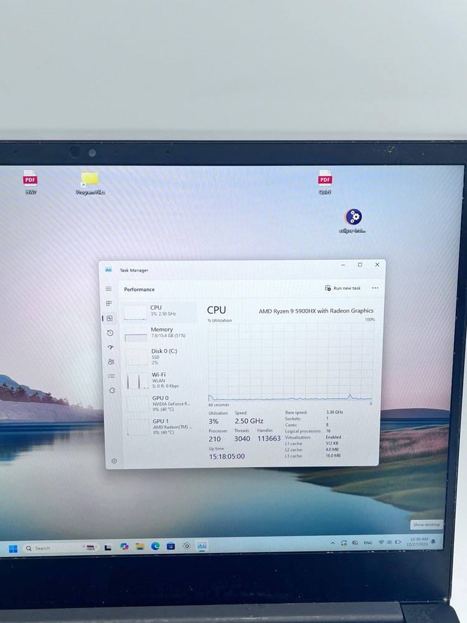Select the Disk 0 (C:) performance item
The image size is (467, 623).
tap(161, 356)
